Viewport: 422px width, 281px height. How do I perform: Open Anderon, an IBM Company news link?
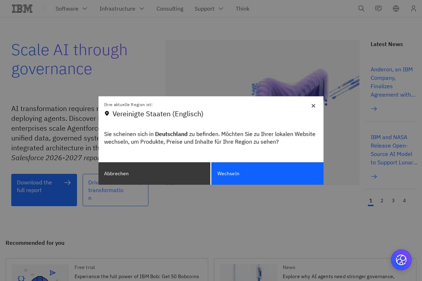393,82
